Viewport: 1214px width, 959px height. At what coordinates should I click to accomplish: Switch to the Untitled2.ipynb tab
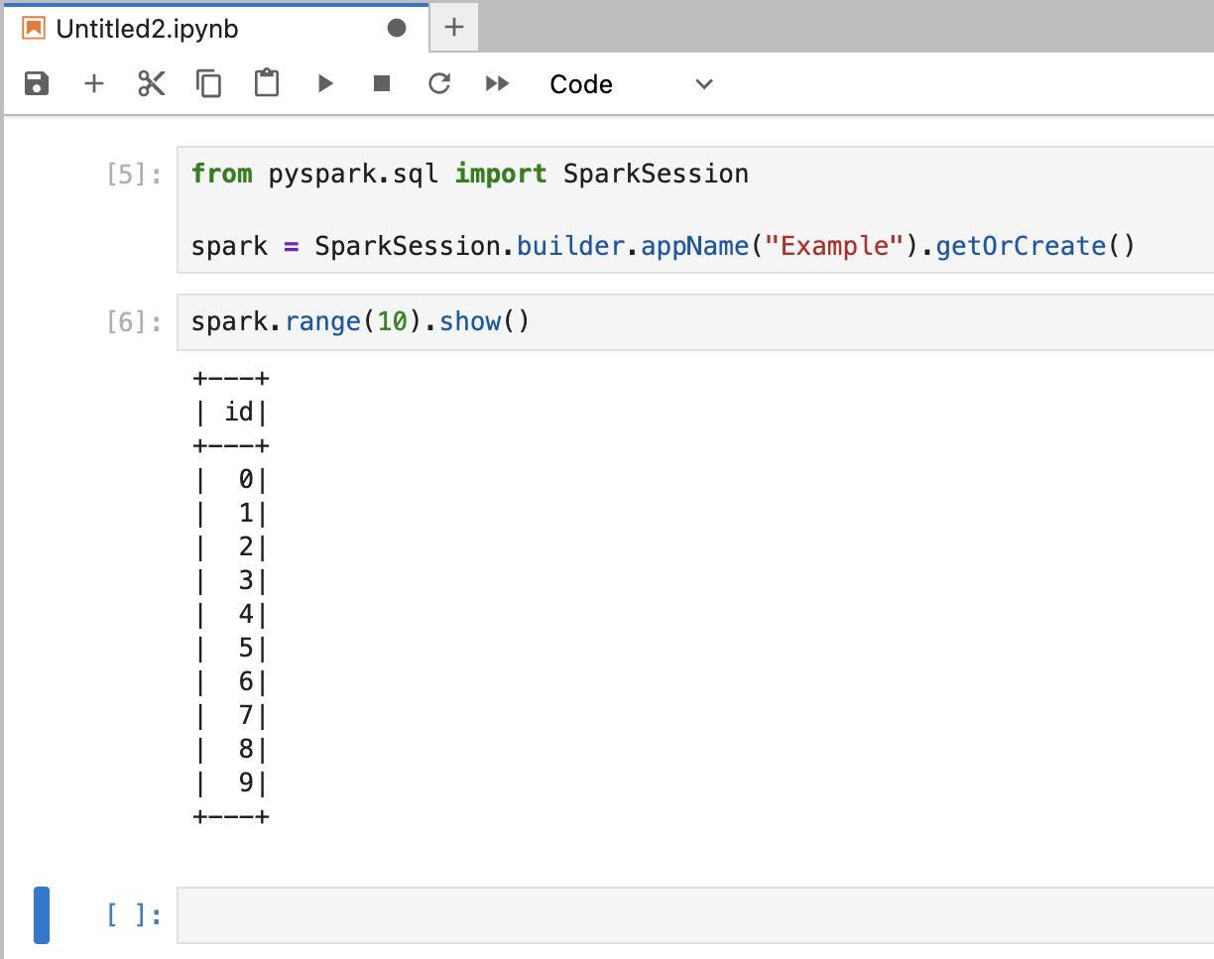pos(147,28)
